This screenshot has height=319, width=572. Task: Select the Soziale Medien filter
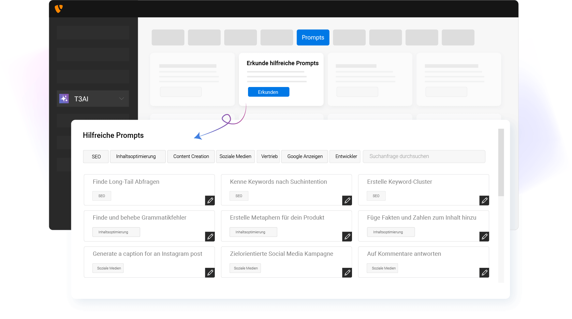[235, 156]
